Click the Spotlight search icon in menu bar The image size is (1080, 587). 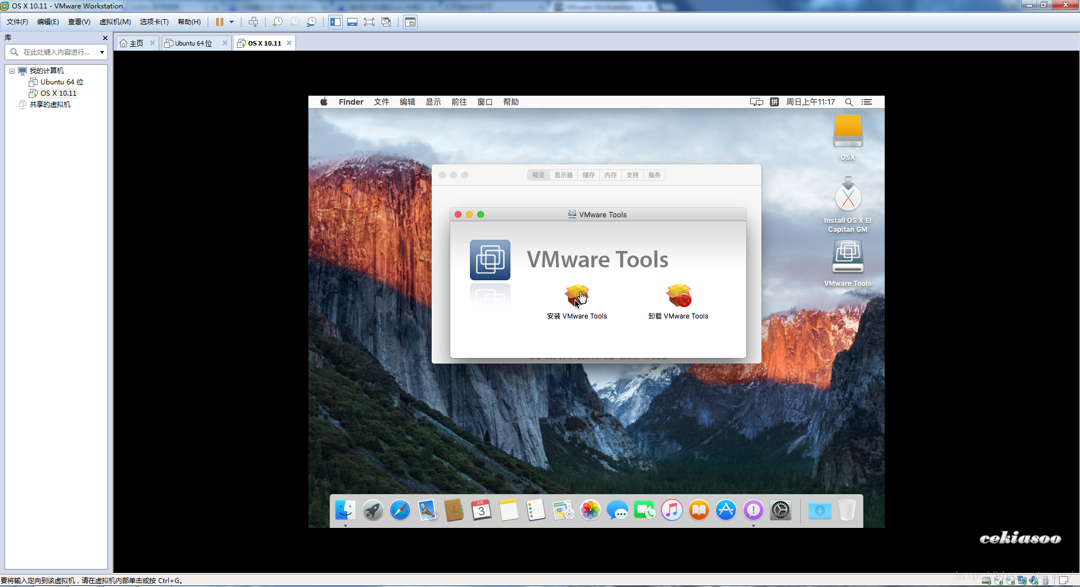(849, 102)
